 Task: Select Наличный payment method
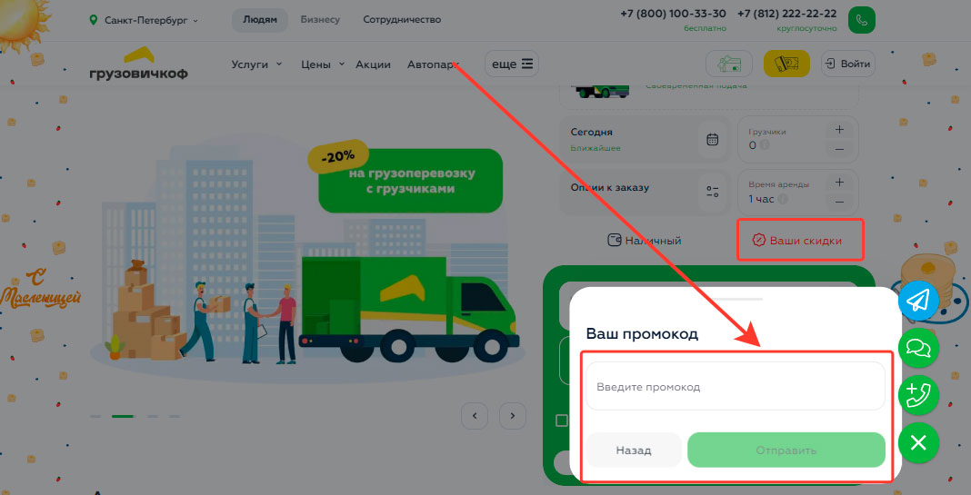coord(644,240)
